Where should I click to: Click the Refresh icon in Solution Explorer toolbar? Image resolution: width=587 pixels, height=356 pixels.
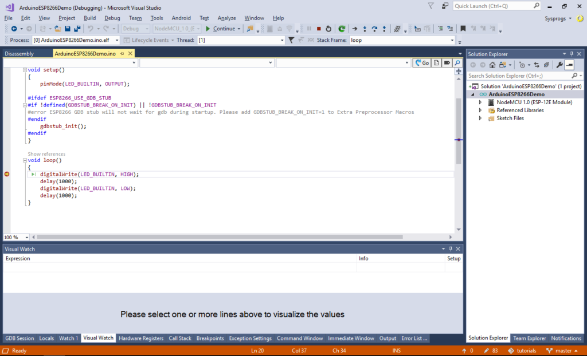click(x=537, y=64)
